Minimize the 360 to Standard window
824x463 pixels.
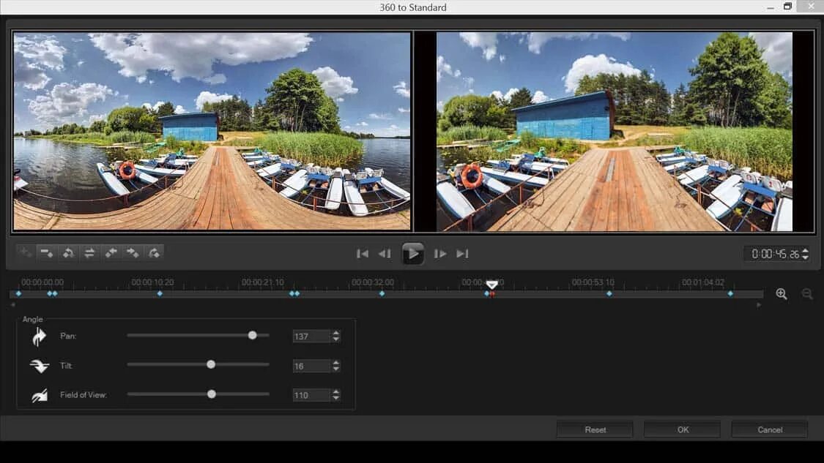coord(771,7)
